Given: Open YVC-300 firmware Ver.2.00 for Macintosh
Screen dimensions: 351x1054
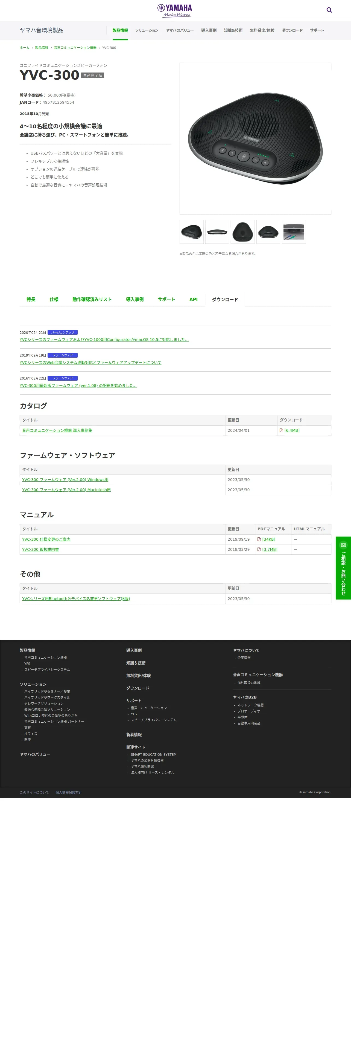Looking at the screenshot, I should tap(66, 490).
